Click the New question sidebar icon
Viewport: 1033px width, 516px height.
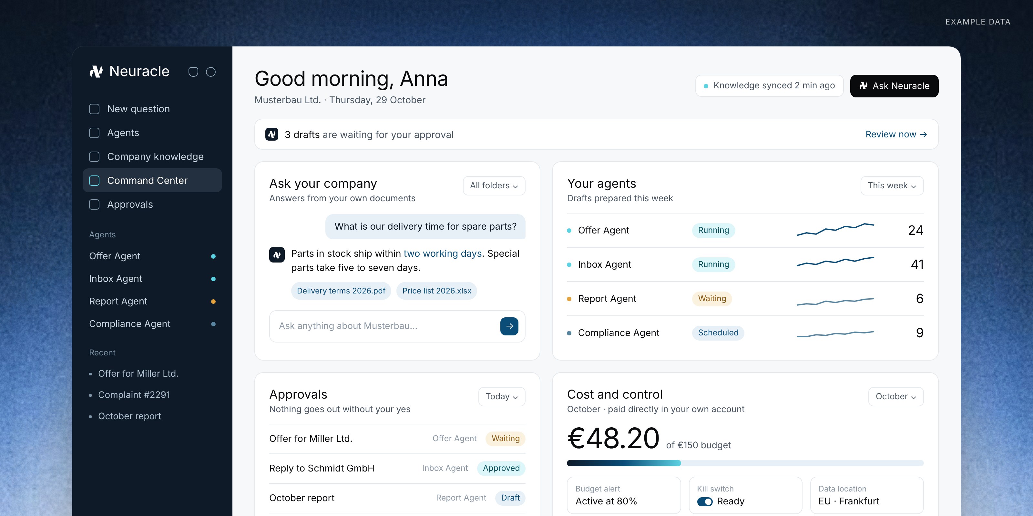(x=94, y=109)
